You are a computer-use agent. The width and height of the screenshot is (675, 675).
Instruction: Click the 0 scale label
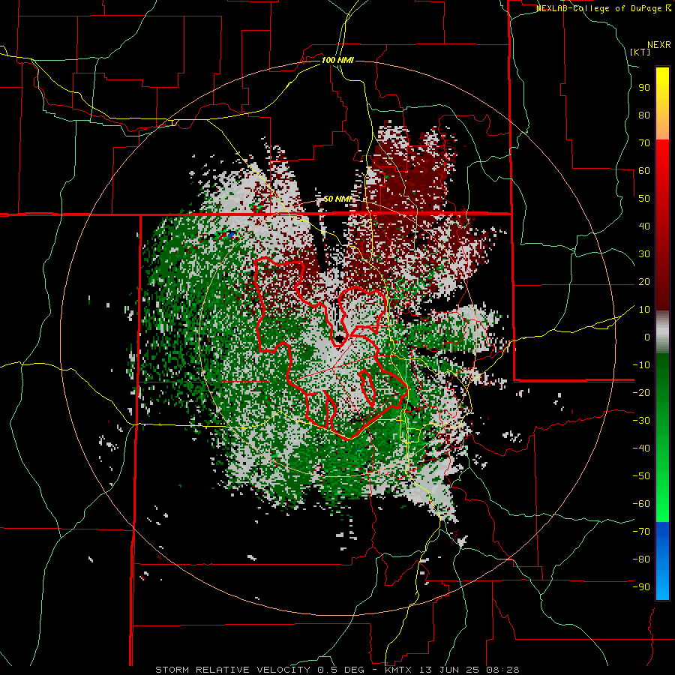pos(647,337)
